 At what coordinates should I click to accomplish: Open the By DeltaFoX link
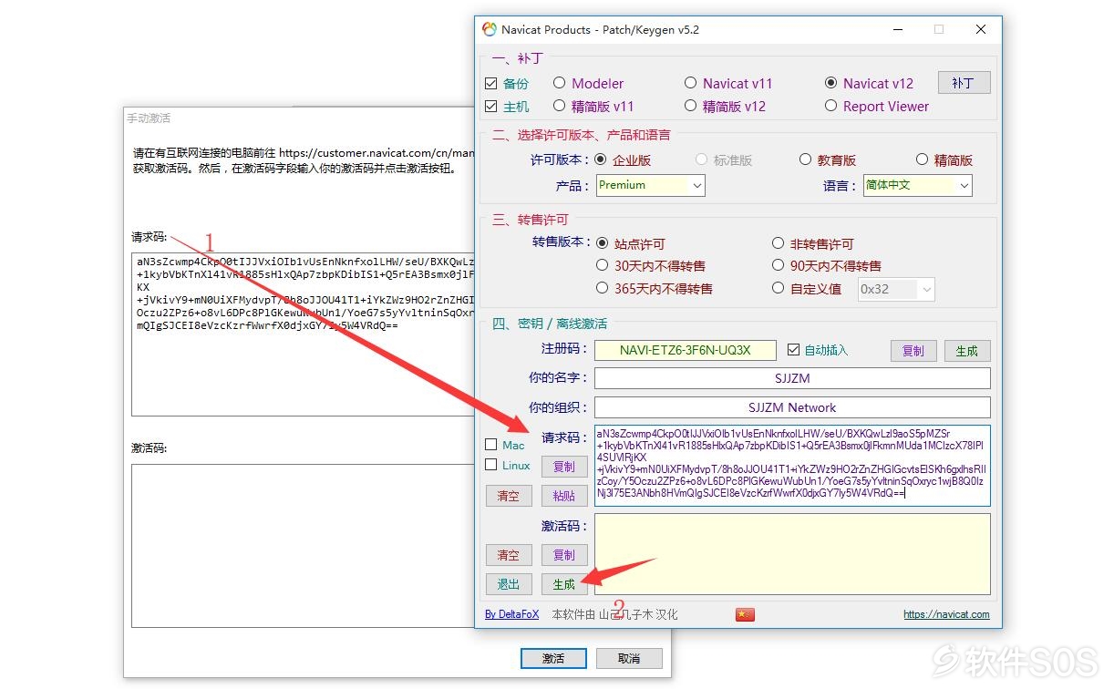pyautogui.click(x=512, y=614)
